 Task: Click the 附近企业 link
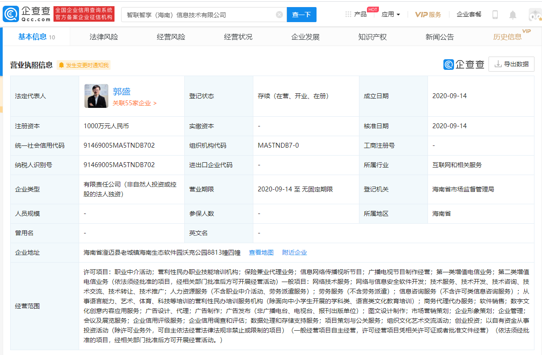[x=294, y=252]
